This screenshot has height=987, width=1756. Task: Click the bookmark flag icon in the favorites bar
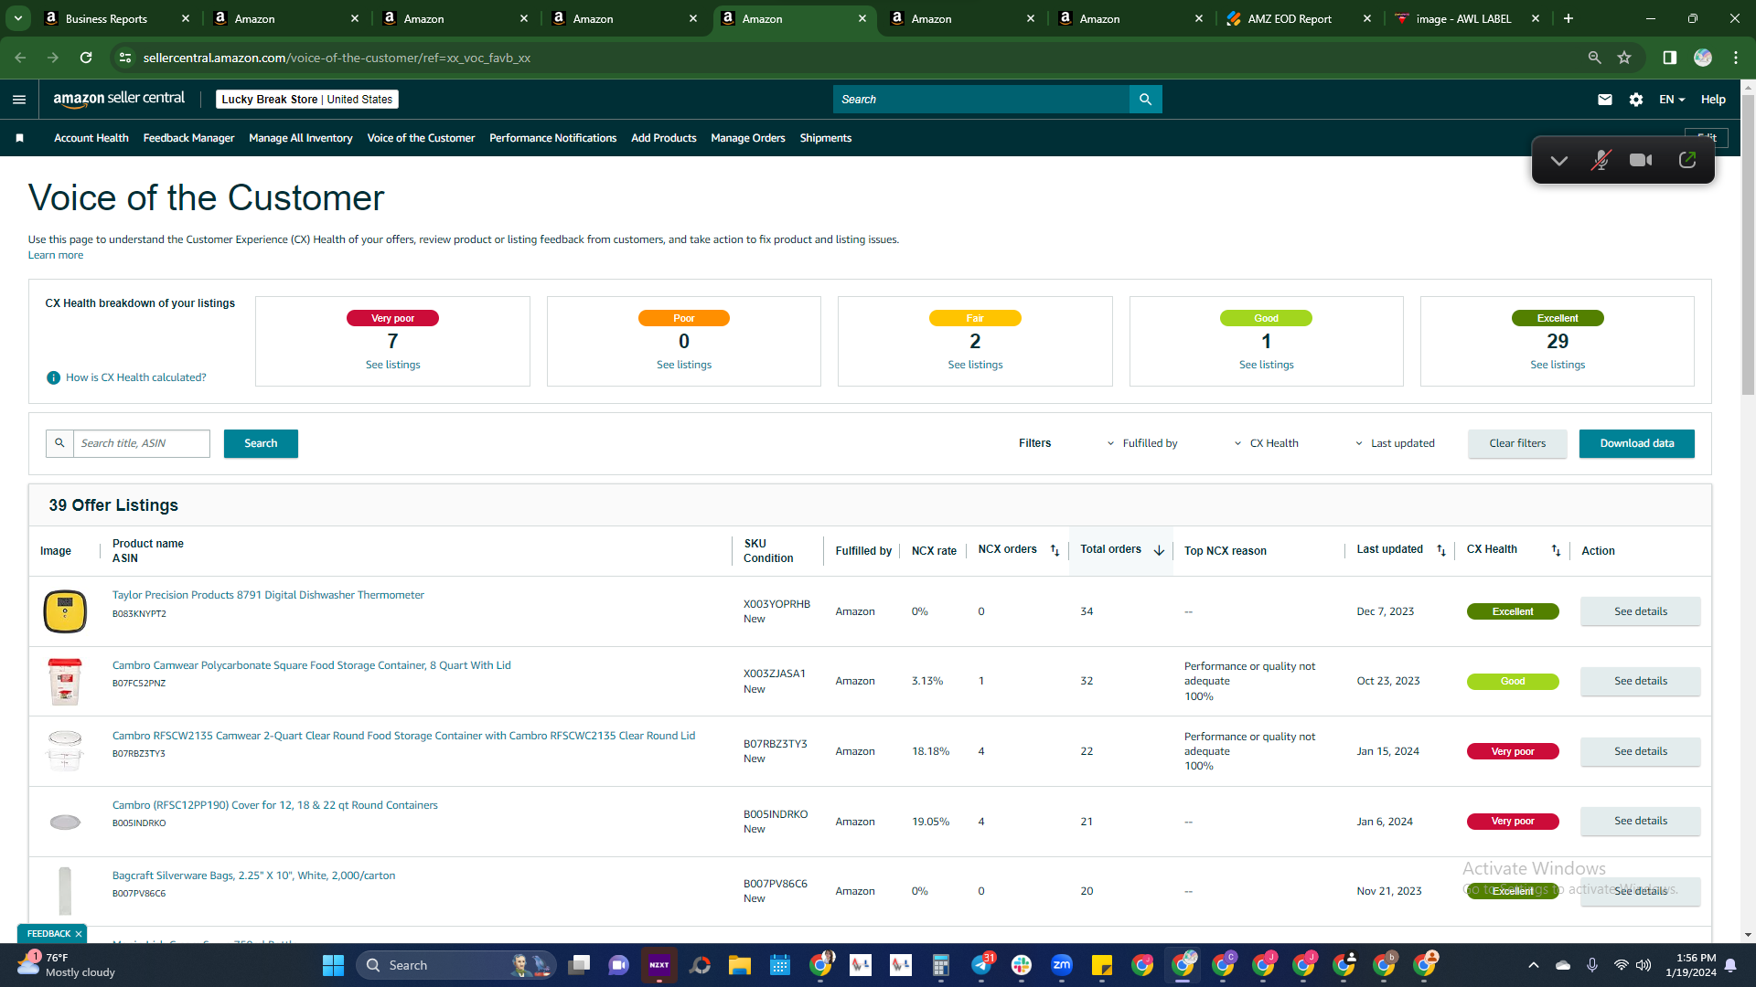point(19,138)
